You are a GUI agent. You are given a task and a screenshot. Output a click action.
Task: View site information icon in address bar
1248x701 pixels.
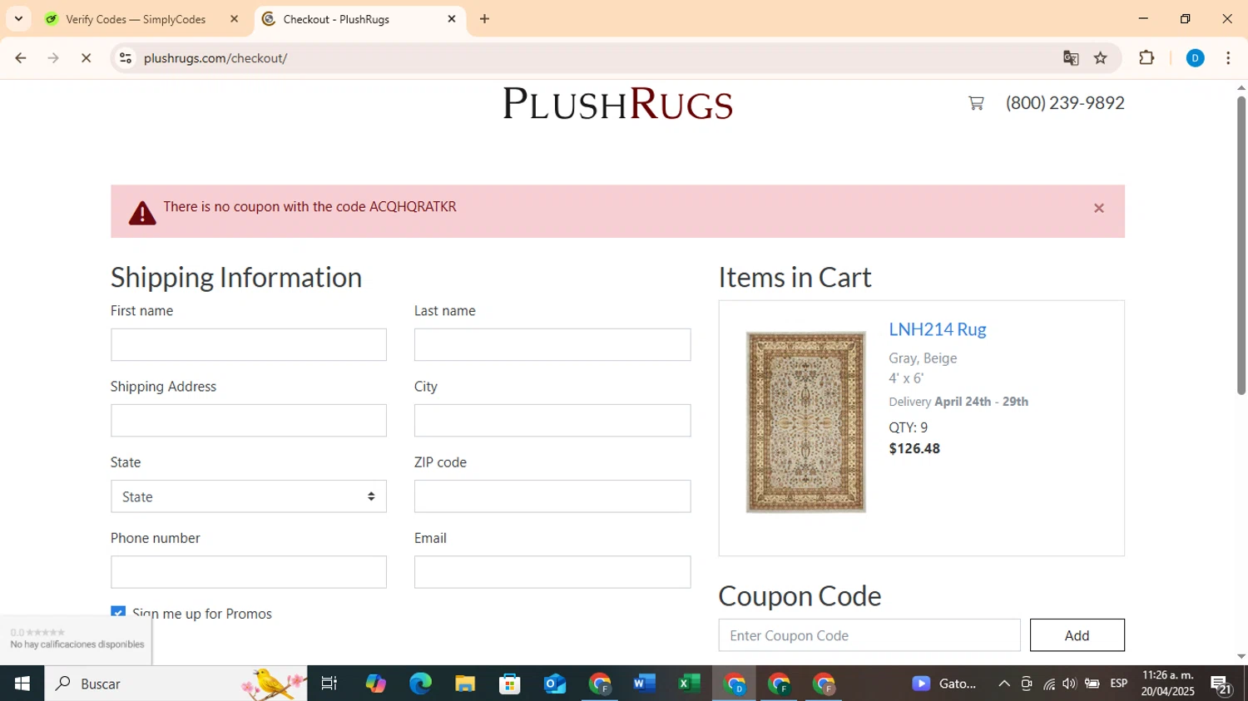click(126, 57)
